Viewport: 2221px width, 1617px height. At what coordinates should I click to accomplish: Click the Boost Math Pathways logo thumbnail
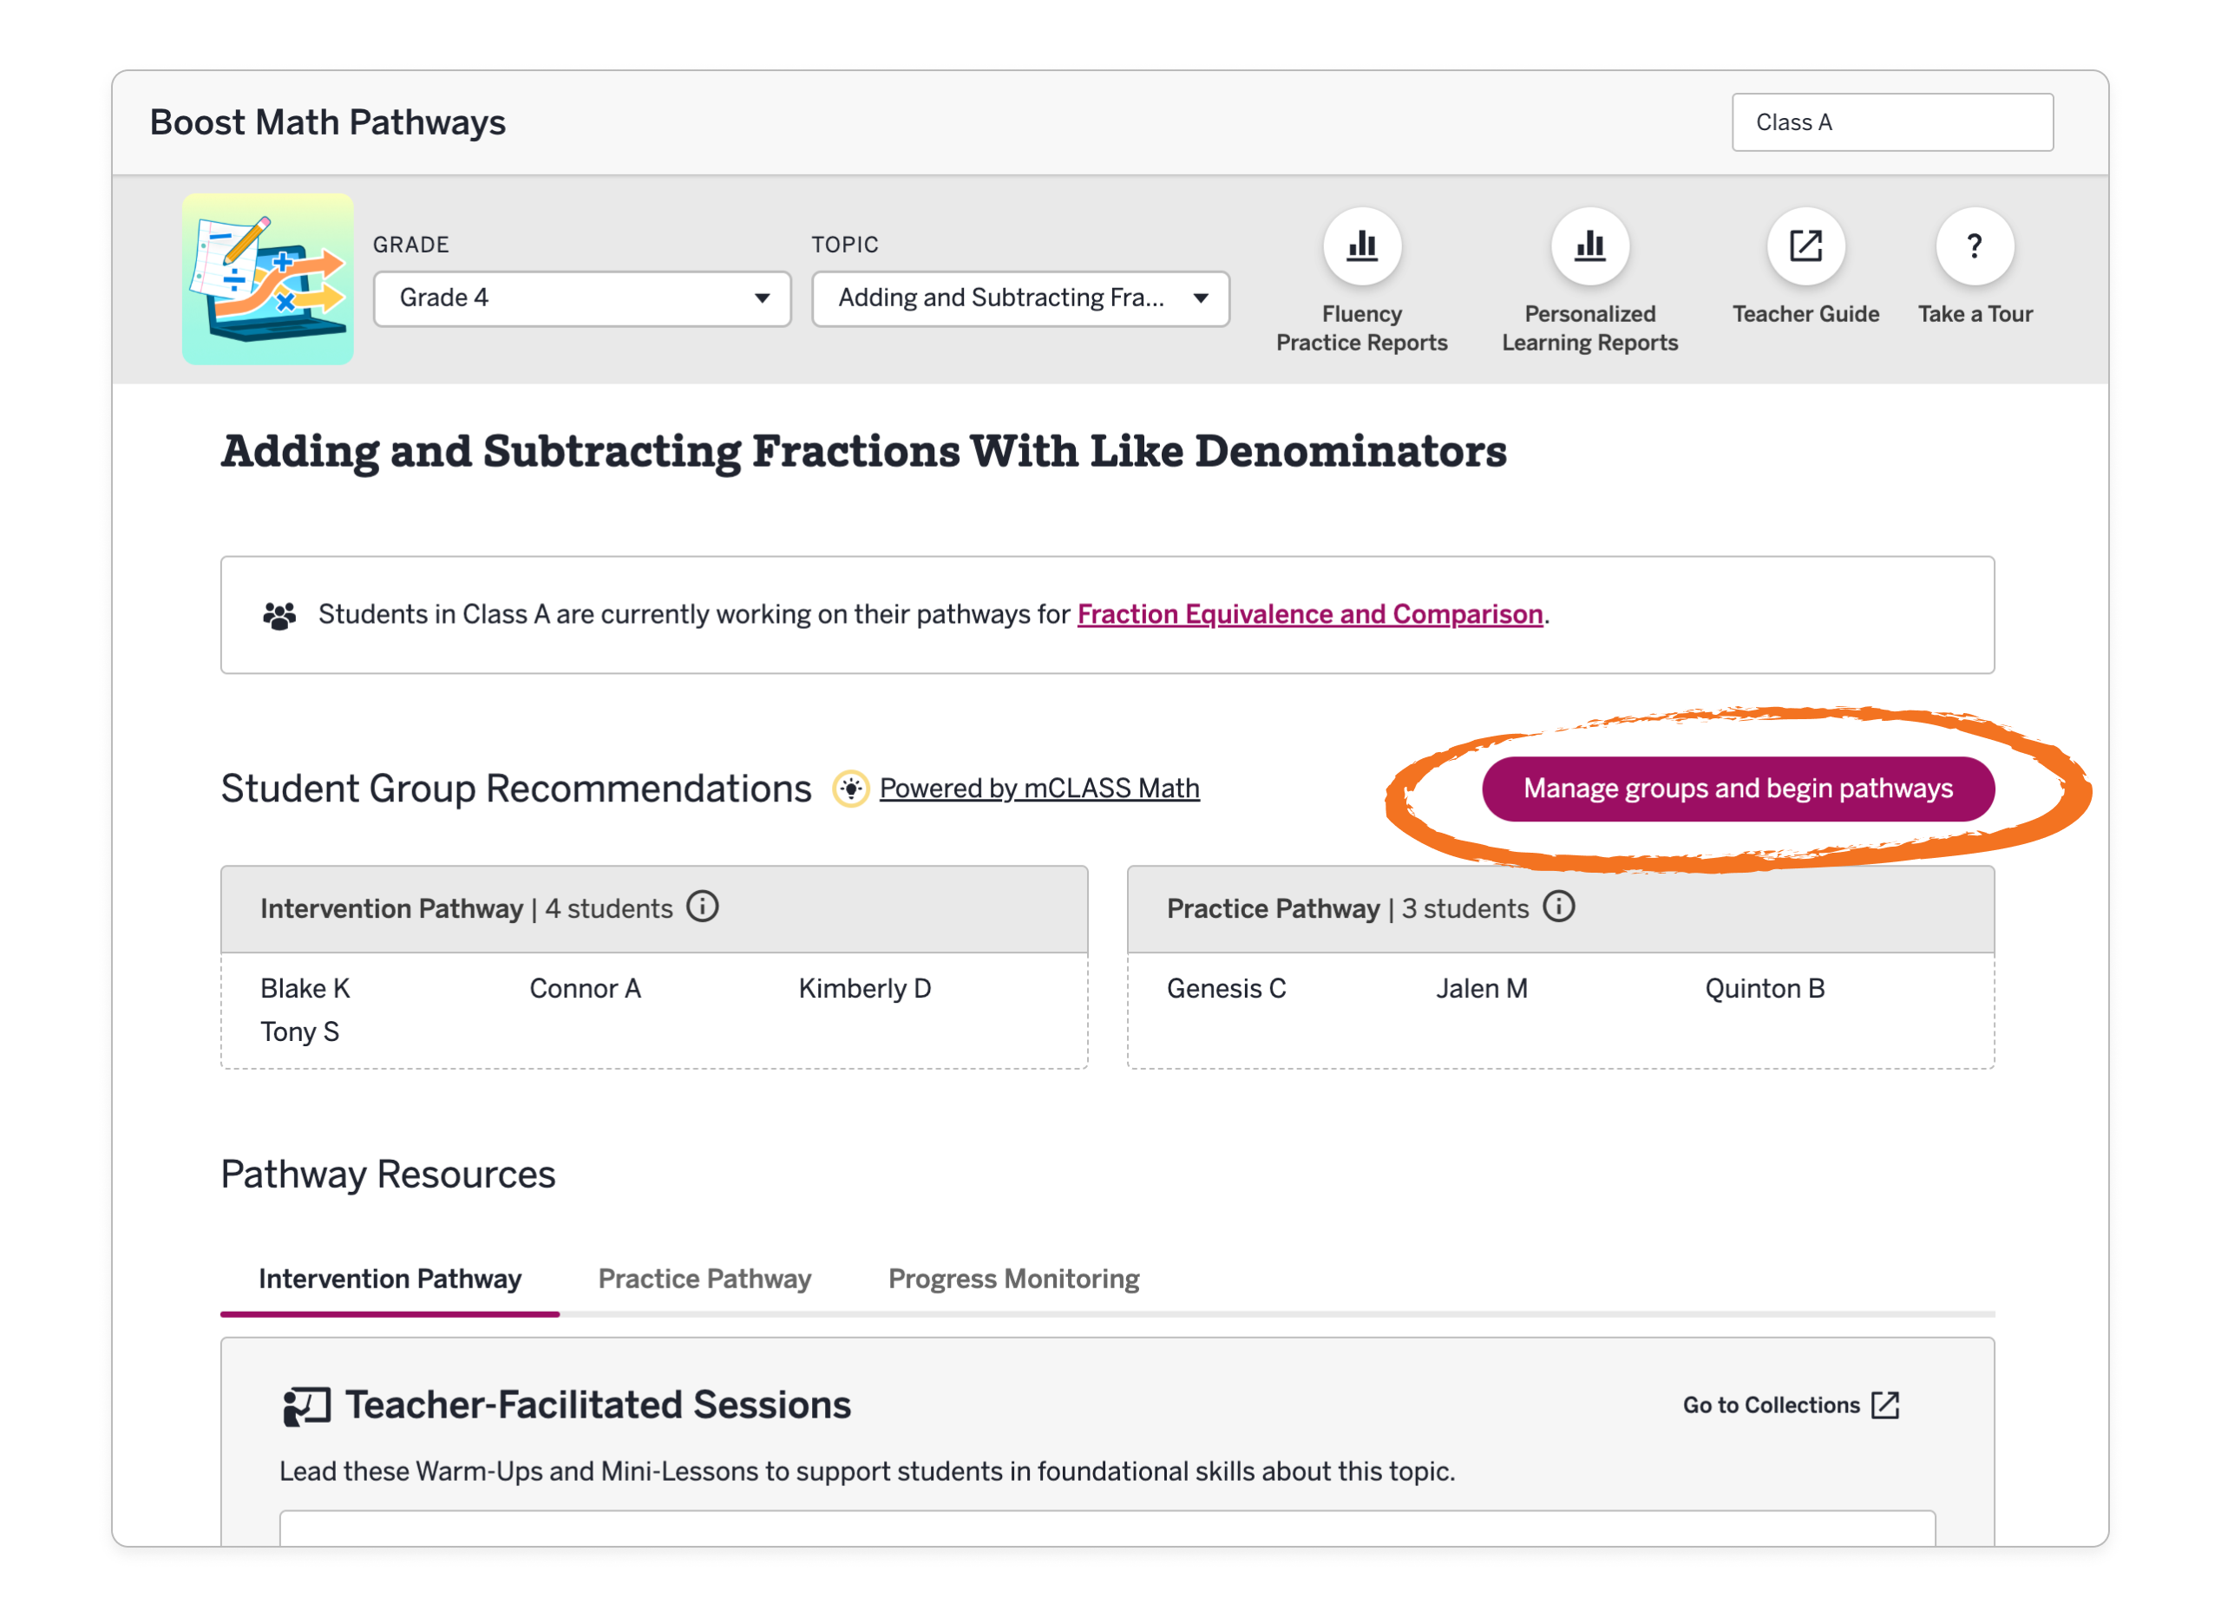tap(267, 279)
